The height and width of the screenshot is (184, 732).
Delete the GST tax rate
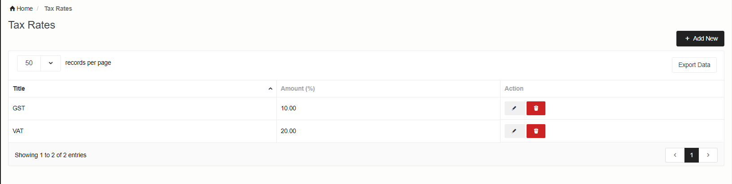click(x=536, y=108)
